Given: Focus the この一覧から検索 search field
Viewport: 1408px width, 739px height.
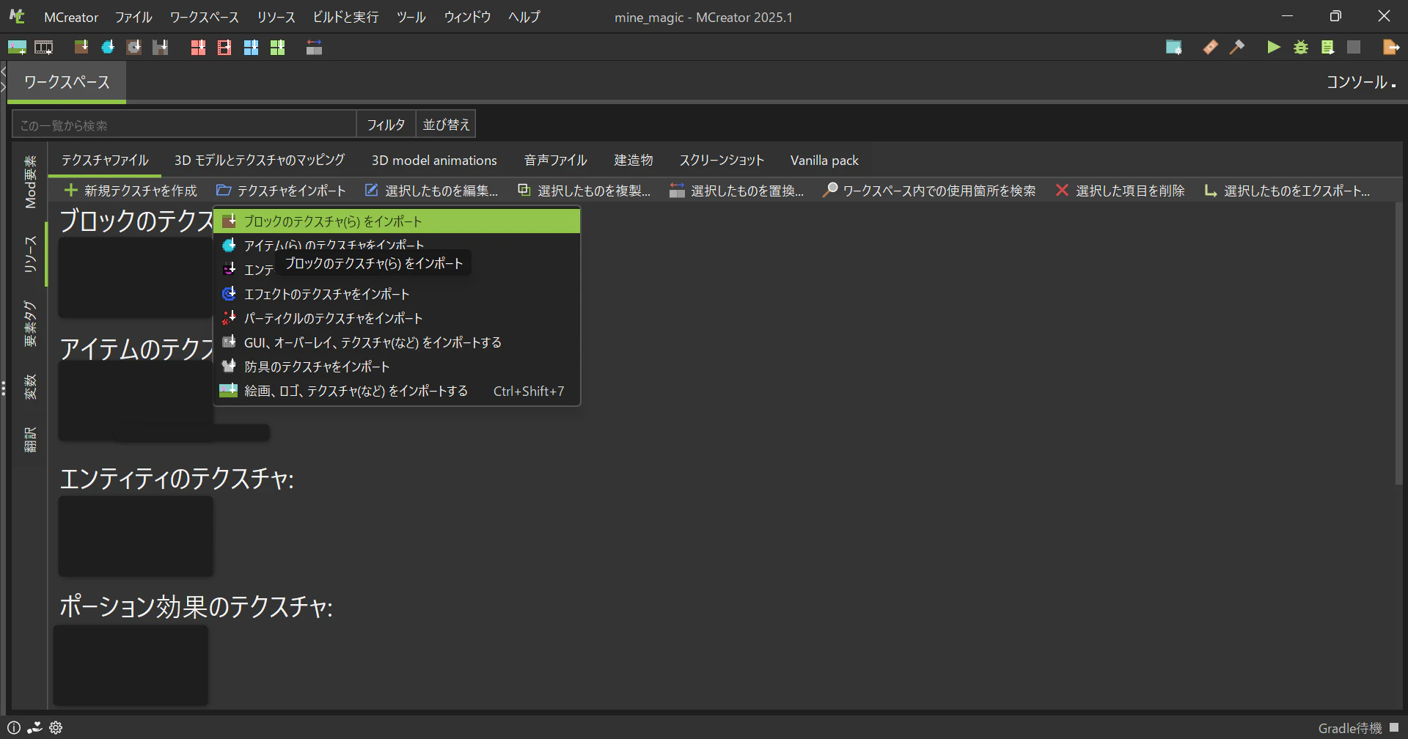Looking at the screenshot, I should point(184,125).
